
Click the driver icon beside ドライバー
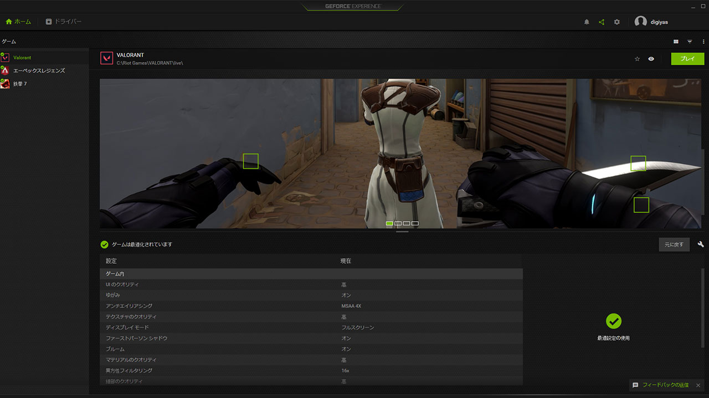click(x=49, y=22)
